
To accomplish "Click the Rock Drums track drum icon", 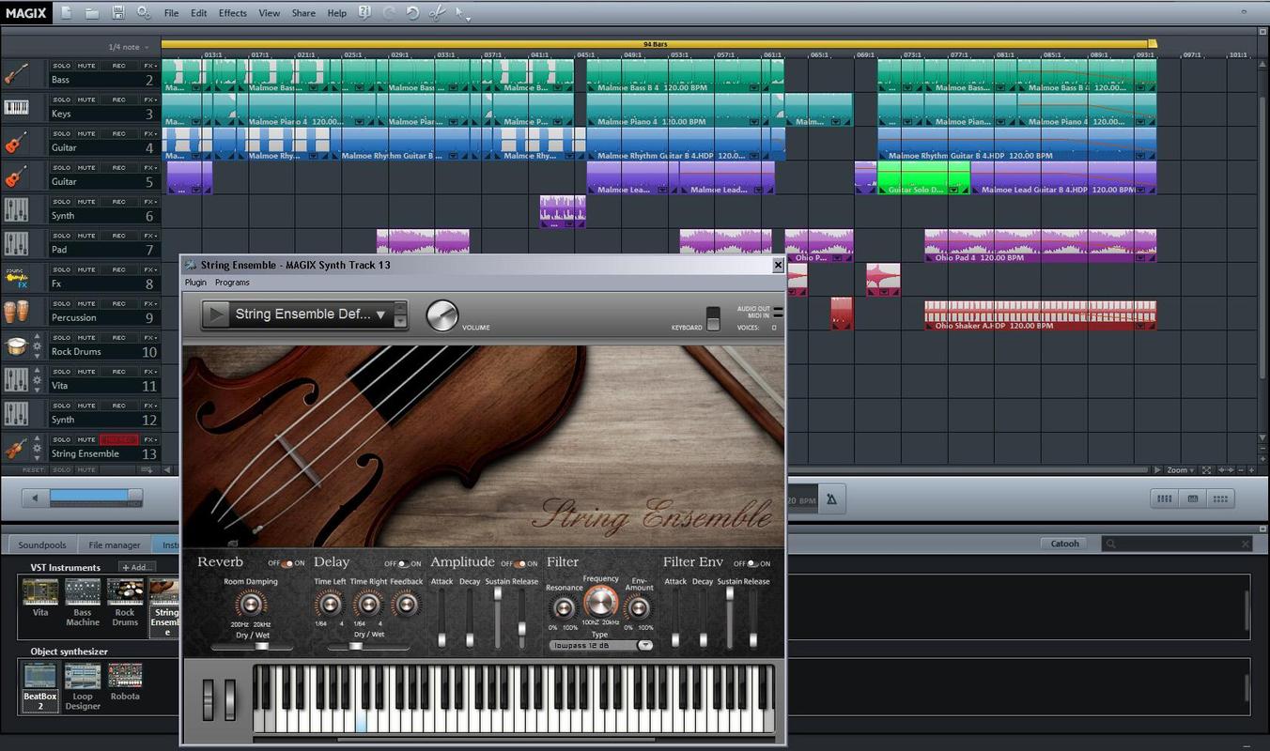I will click(x=16, y=346).
